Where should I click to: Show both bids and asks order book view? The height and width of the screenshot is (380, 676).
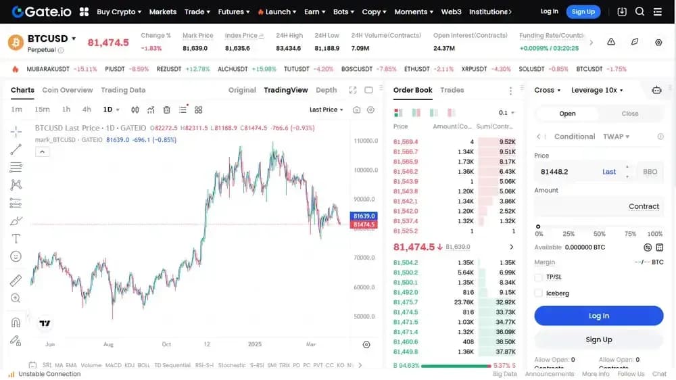coord(398,113)
